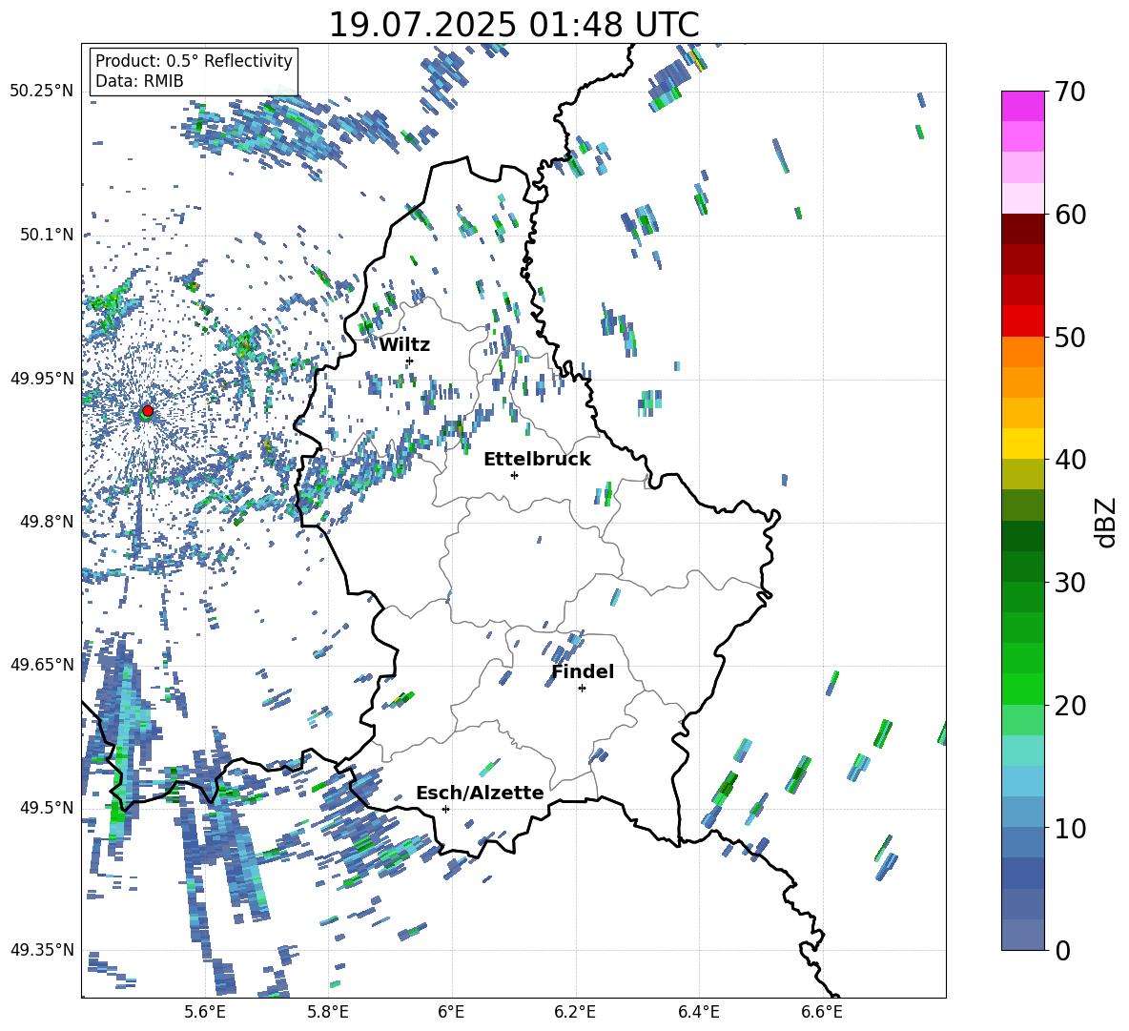1129x1031 pixels.
Task: Click the Esch/Alzette city label
Action: pyautogui.click(x=480, y=793)
